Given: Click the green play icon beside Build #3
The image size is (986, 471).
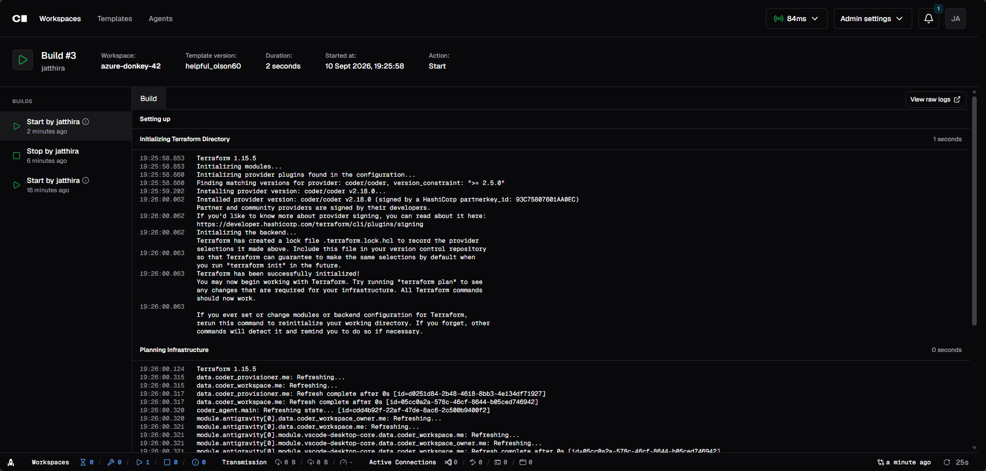Looking at the screenshot, I should 23,60.
